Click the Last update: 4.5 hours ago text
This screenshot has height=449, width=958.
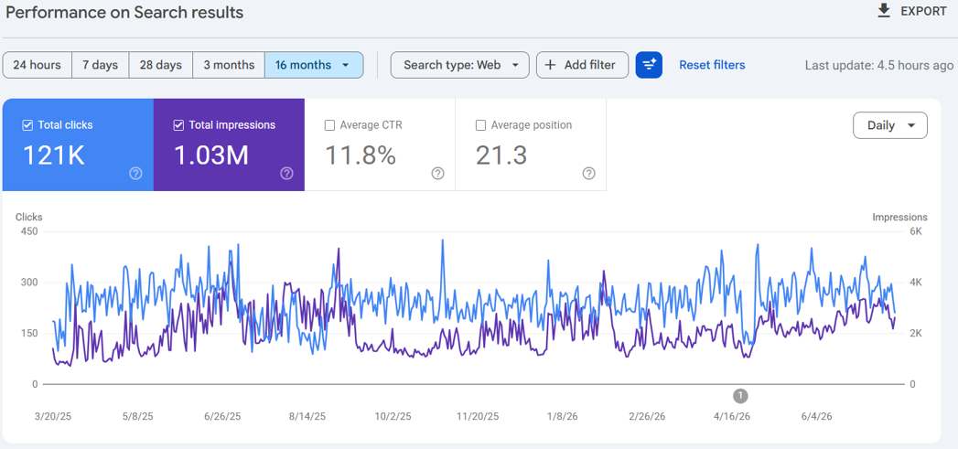point(878,65)
